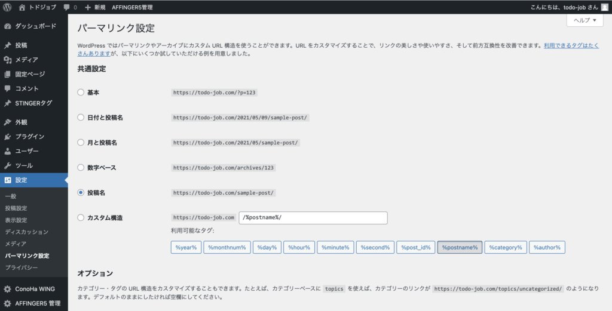612x311 pixels.
Task: Open the 一般 settings submenu
Action: click(x=11, y=196)
